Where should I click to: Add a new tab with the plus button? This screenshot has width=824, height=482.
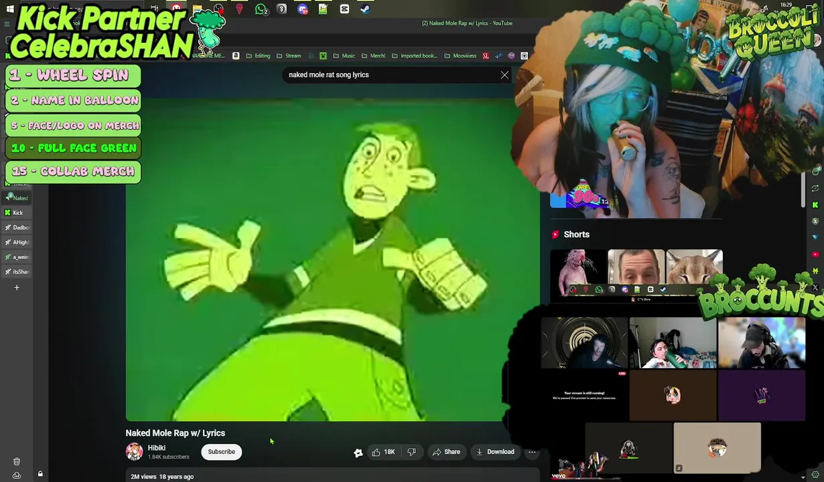(17, 288)
